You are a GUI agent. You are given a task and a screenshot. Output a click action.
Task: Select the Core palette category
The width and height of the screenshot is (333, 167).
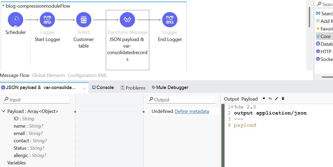[325, 36]
